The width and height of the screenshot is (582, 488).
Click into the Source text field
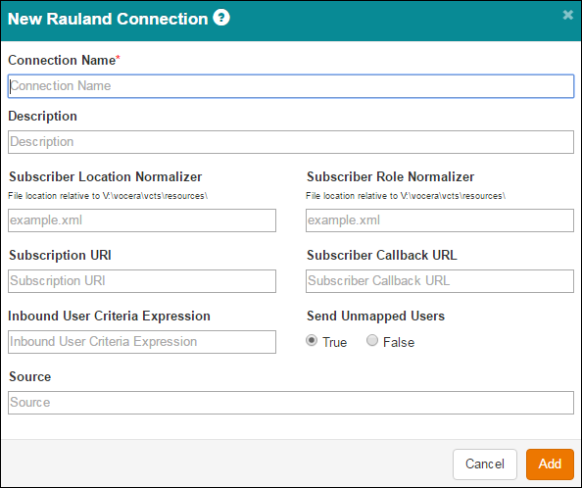point(291,403)
